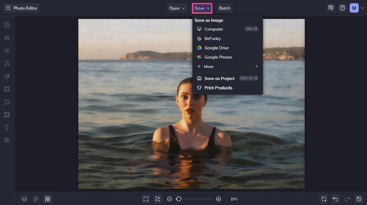Expand the More submenu
The width and height of the screenshot is (367, 205).
pyautogui.click(x=227, y=67)
